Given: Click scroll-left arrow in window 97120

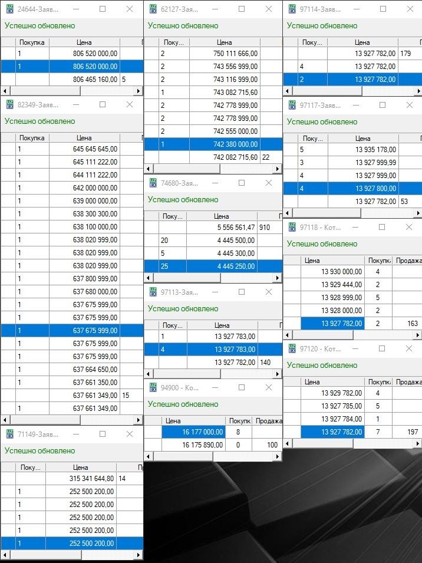Looking at the screenshot, I should coord(288,444).
